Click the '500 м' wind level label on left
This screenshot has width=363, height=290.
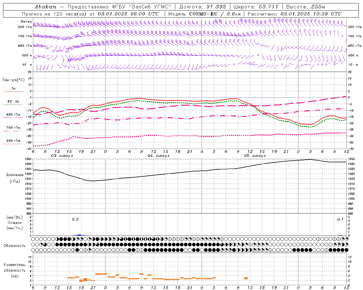[27, 55]
